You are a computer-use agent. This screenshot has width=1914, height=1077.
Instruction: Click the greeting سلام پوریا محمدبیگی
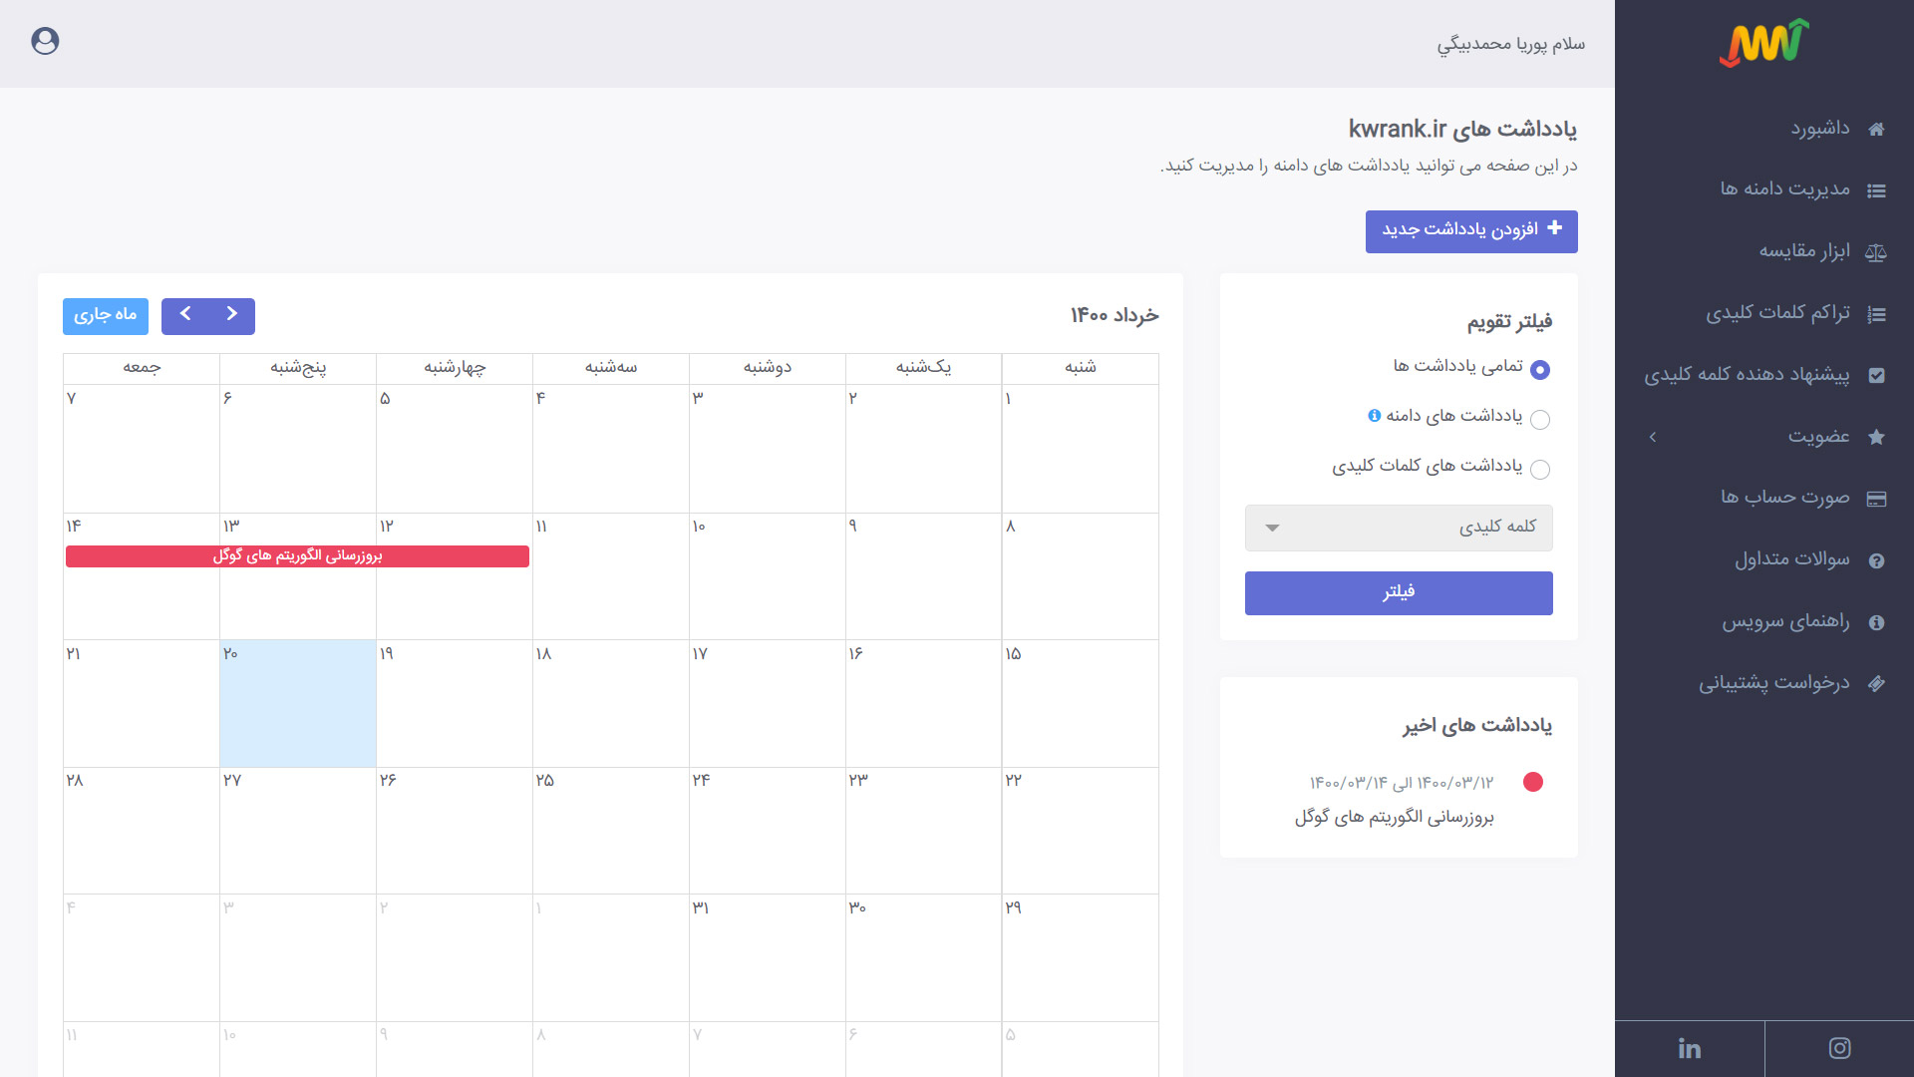coord(1510,44)
